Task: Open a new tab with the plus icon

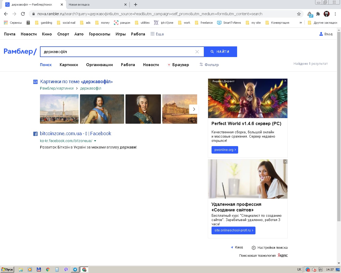Action: click(136, 5)
